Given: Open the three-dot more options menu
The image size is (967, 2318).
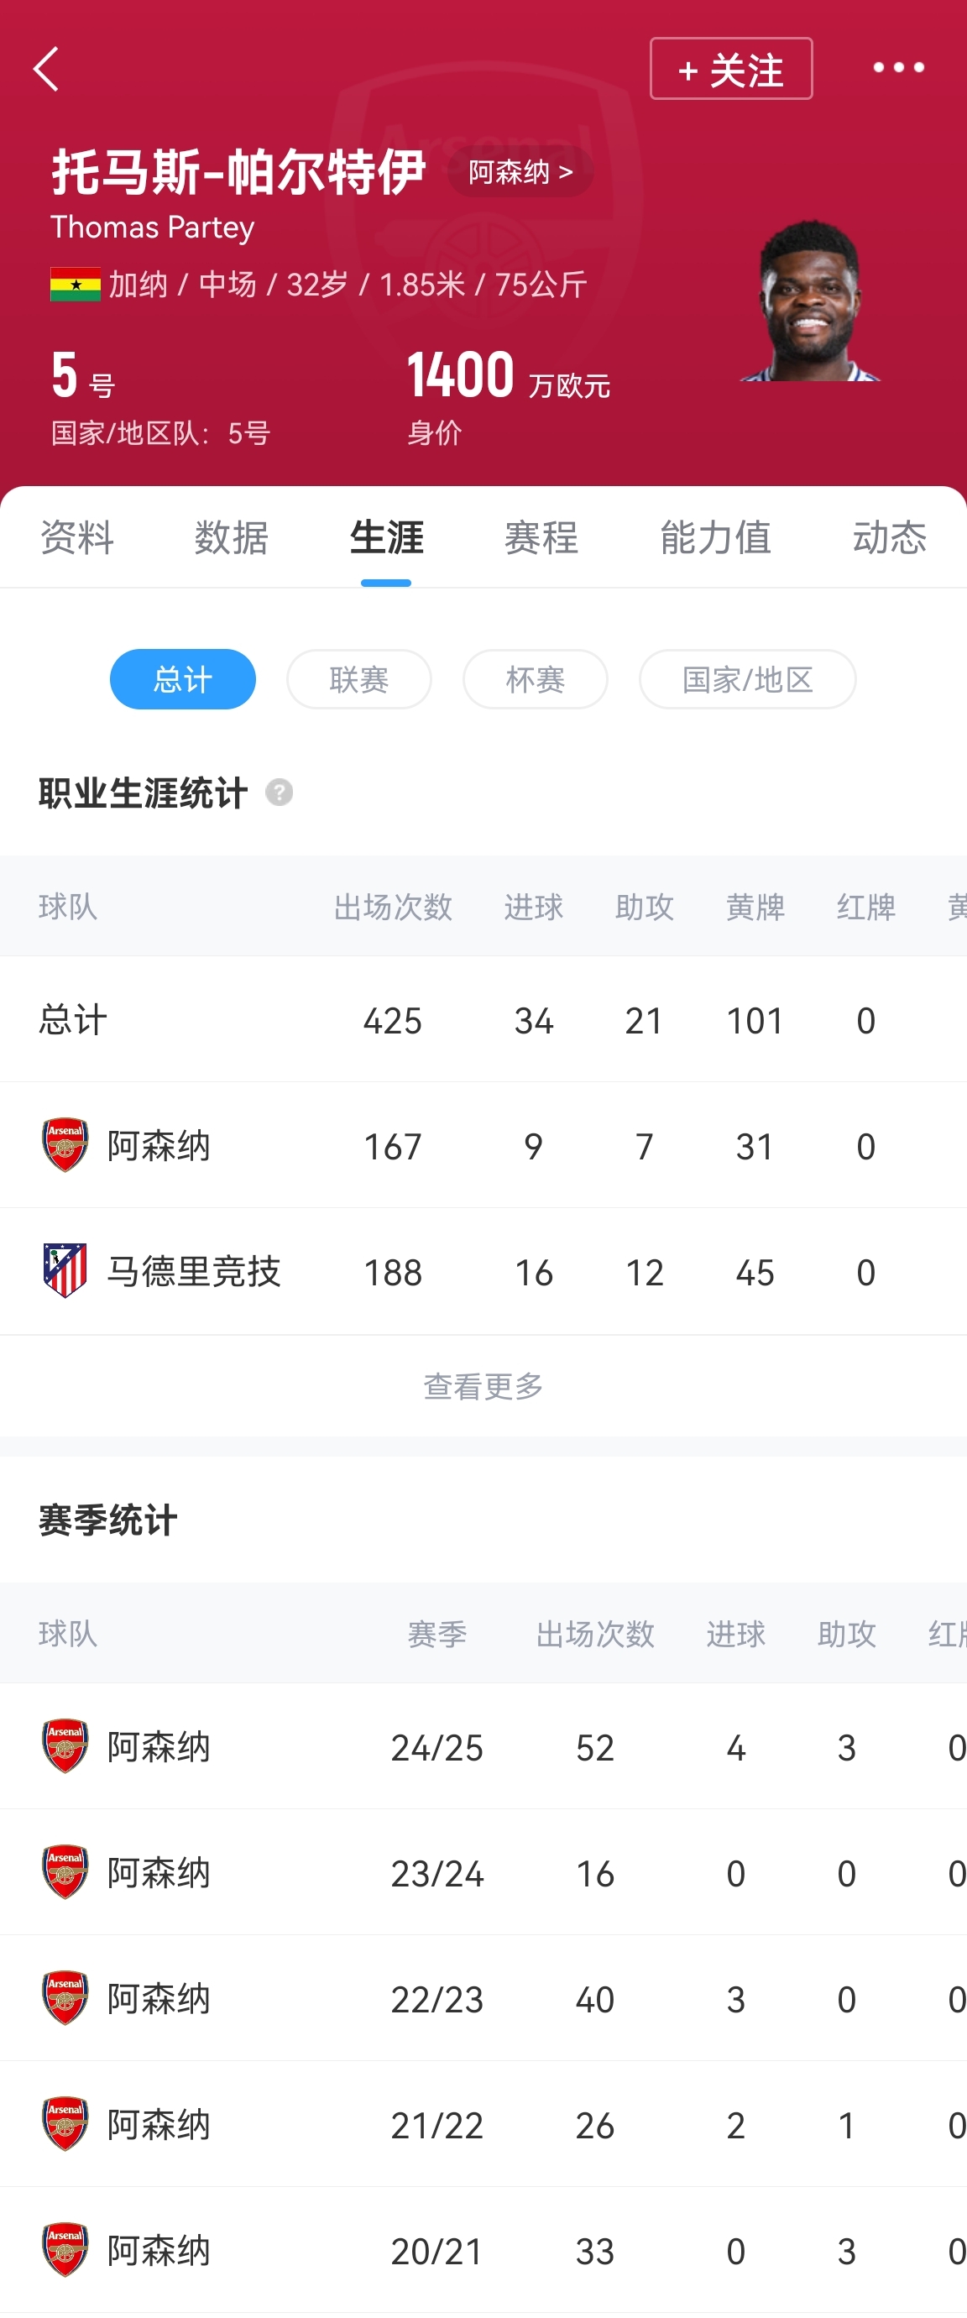Looking at the screenshot, I should point(897,68).
